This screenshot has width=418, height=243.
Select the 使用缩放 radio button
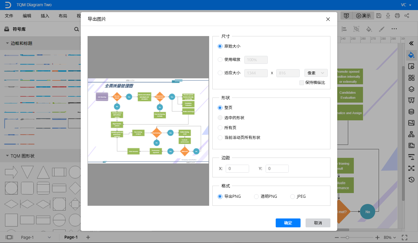(x=220, y=59)
